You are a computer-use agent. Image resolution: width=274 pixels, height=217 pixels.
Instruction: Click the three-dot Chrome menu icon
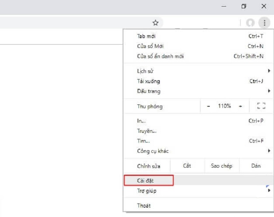click(x=265, y=23)
